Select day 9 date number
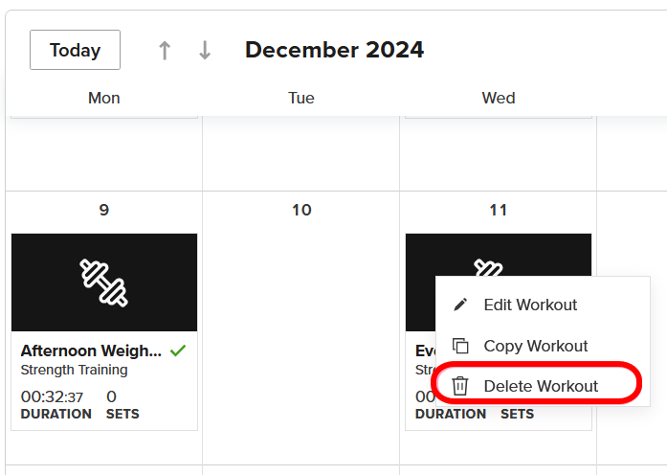The image size is (667, 475). [x=104, y=210]
